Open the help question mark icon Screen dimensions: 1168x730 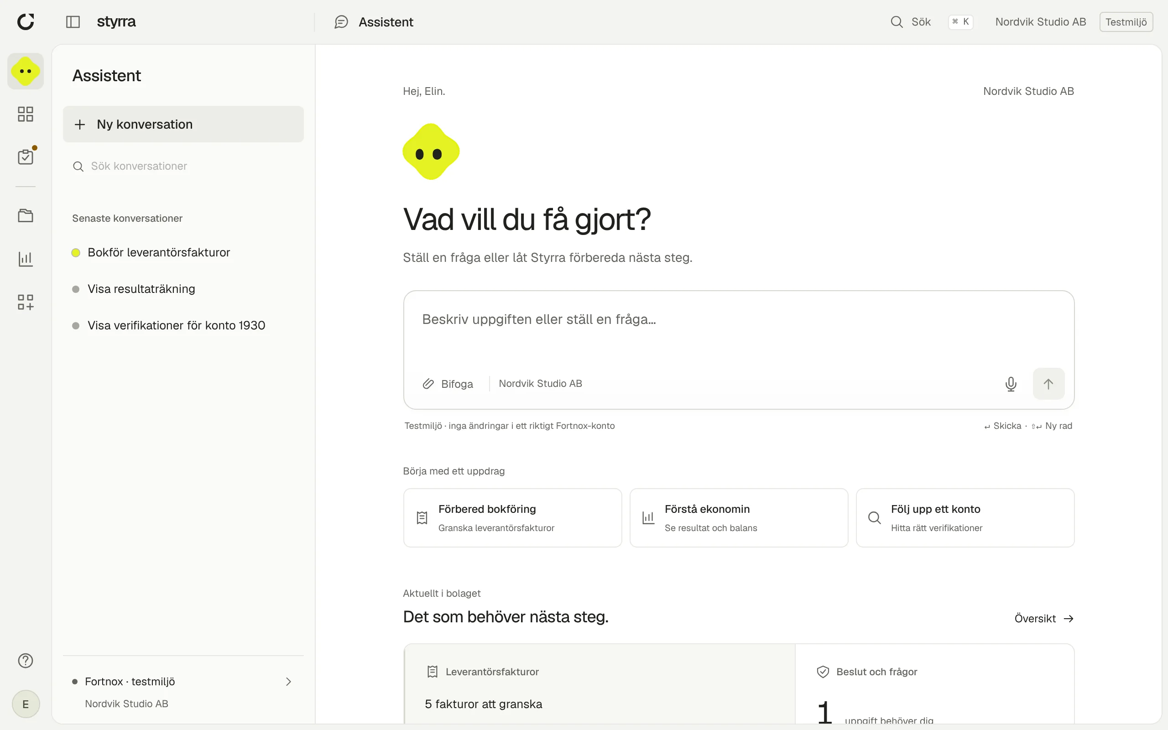(26, 661)
